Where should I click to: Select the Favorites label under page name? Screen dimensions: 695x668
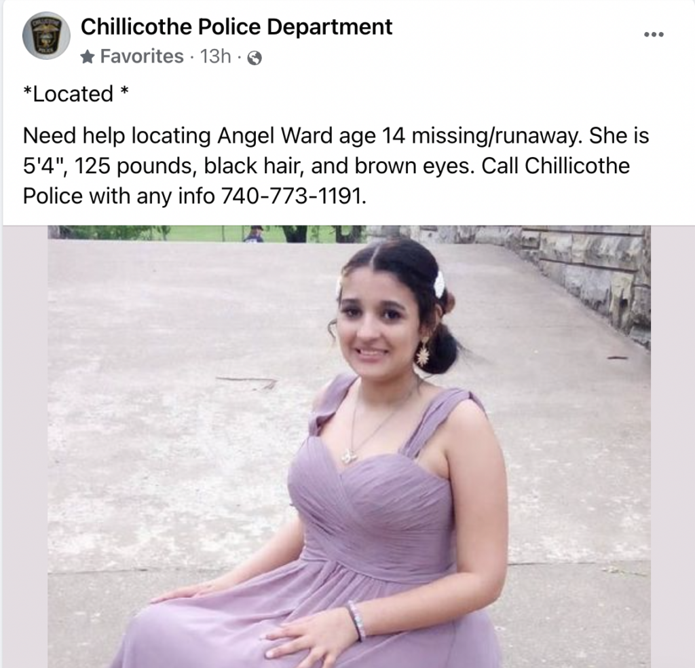[x=142, y=56]
